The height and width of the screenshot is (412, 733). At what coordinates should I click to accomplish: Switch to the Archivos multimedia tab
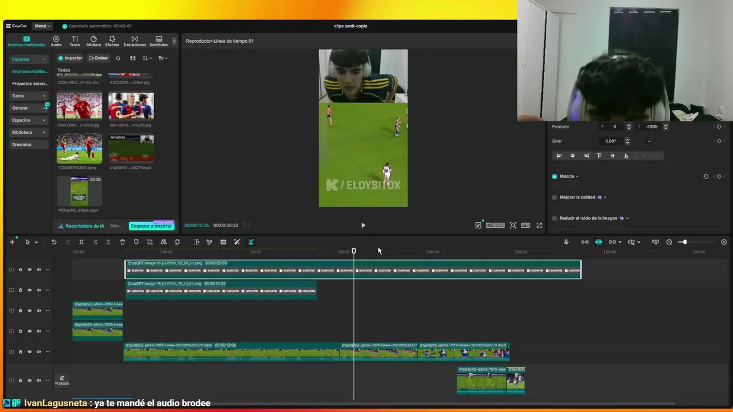point(26,41)
